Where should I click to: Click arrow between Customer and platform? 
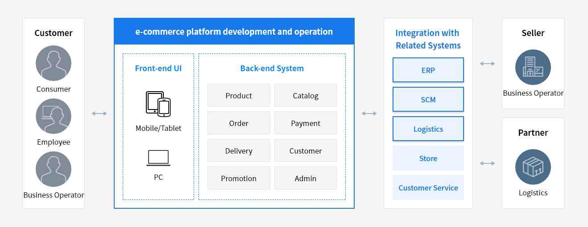point(99,113)
